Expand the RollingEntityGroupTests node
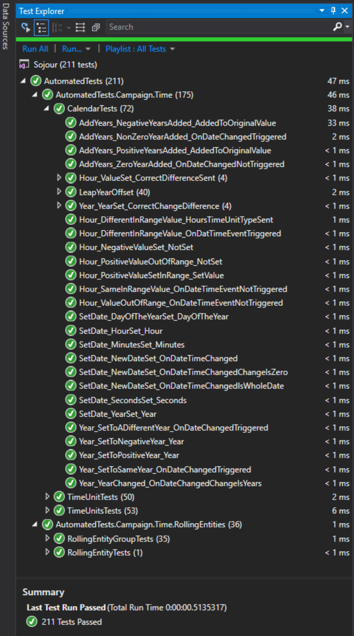Viewport: 354px width, 636px height. [x=47, y=539]
